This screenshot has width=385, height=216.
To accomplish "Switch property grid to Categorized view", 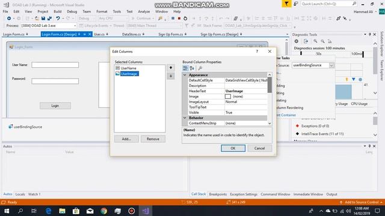I will 186,68.
